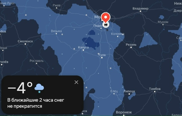This screenshot has height=116, width=182.
Task: Select the Калуга city dot
Action: click(83, 50)
